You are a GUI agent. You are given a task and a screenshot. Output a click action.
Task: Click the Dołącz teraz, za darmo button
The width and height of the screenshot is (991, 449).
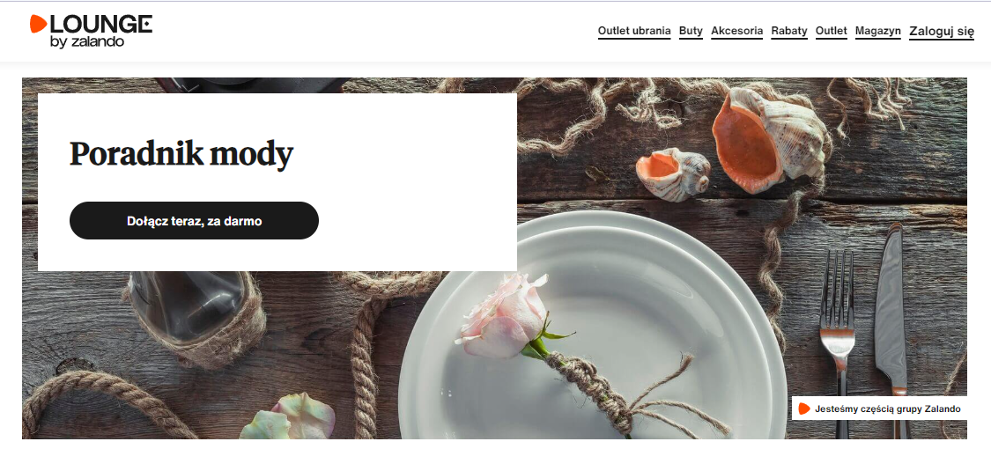pyautogui.click(x=194, y=221)
